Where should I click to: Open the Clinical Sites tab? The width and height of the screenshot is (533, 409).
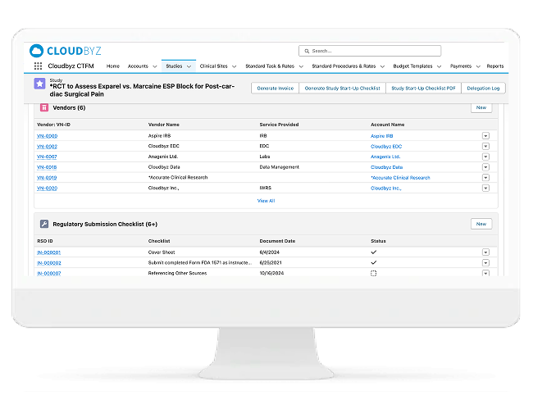213,66
